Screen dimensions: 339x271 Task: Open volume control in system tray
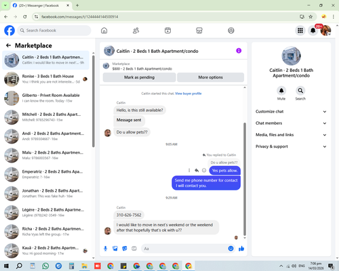(294, 266)
